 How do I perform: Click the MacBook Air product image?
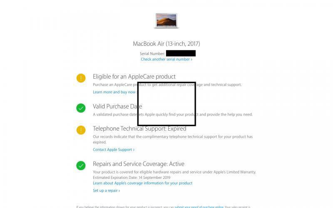click(166, 20)
